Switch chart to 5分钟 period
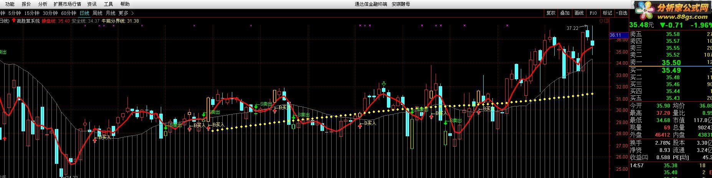Screen dimensions: 712x178 tap(14, 13)
